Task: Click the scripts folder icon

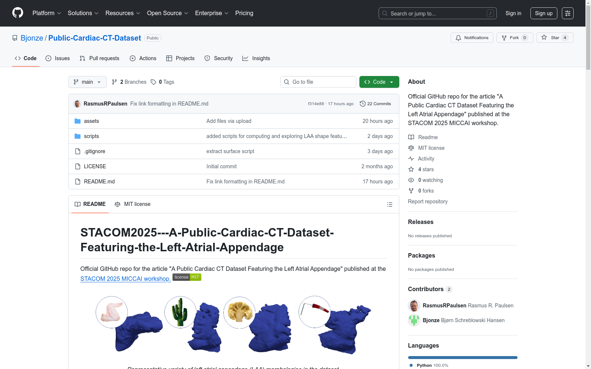Action: click(78, 136)
